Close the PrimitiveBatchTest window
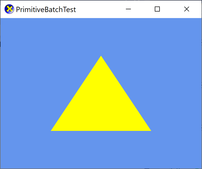The width and height of the screenshot is (202, 169). (187, 9)
